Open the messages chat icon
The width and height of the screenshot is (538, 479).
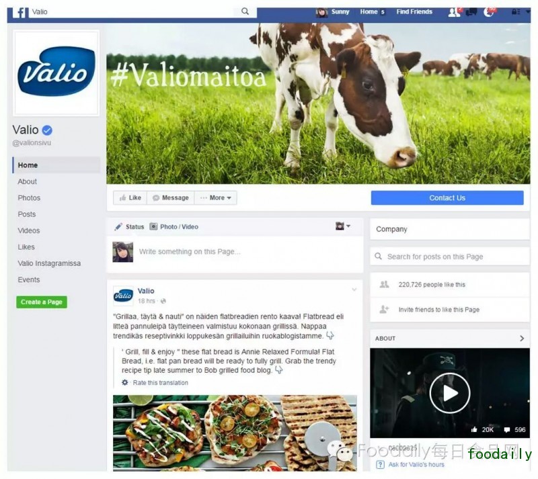471,12
